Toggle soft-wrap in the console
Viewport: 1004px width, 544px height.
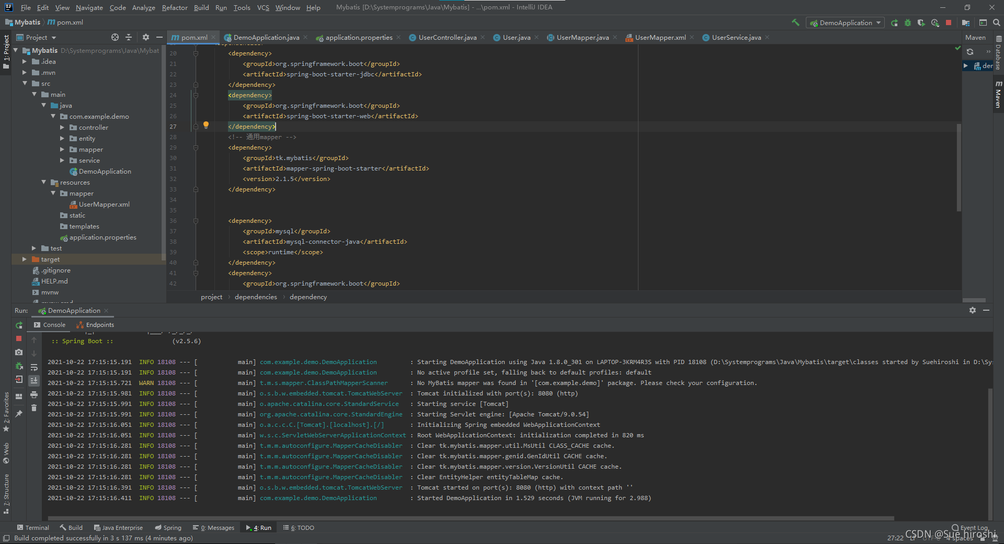(x=34, y=367)
